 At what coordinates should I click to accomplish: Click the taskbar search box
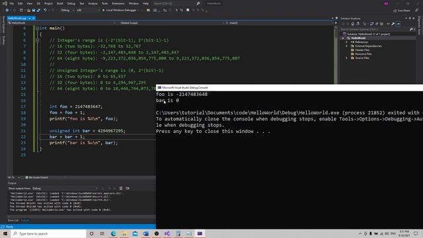pyautogui.click(x=48, y=233)
